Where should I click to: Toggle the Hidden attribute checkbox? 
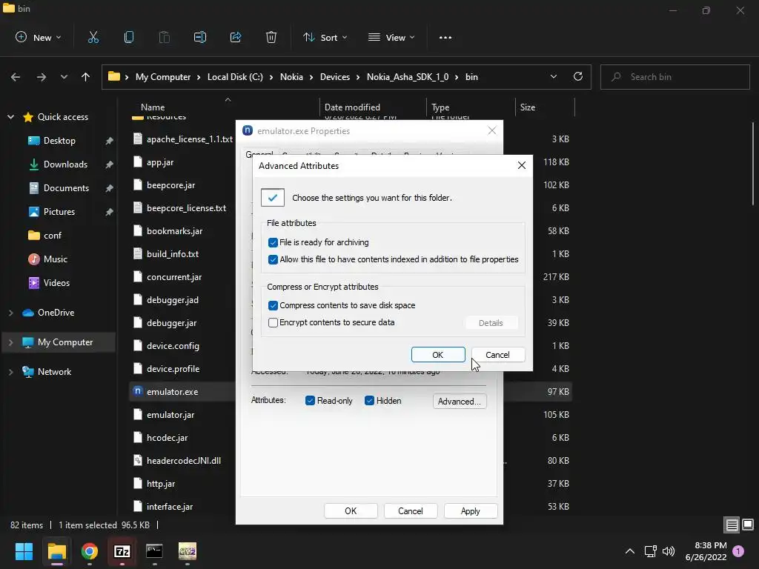[x=369, y=401]
